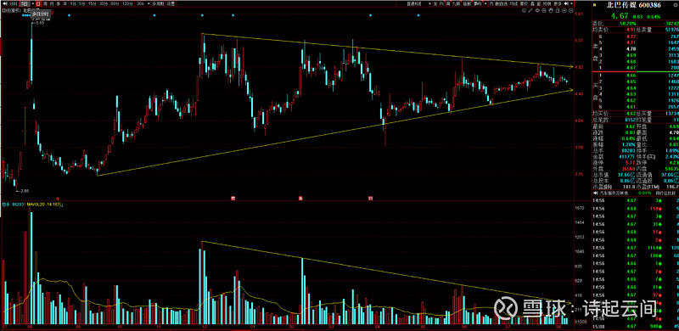Click the speaker arrow icon at top-left
679x331 pixels.
(x=4, y=4)
